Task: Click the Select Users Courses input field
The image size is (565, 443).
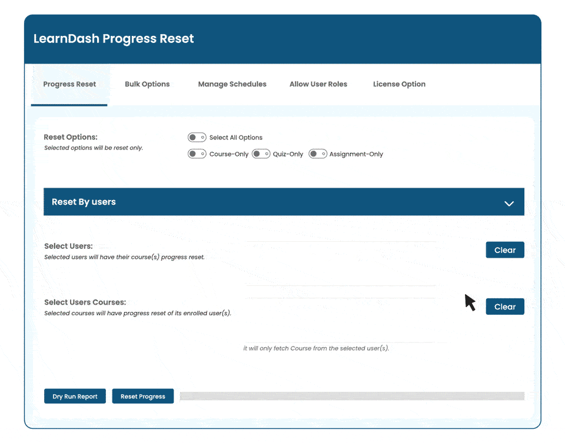Action: coord(341,320)
